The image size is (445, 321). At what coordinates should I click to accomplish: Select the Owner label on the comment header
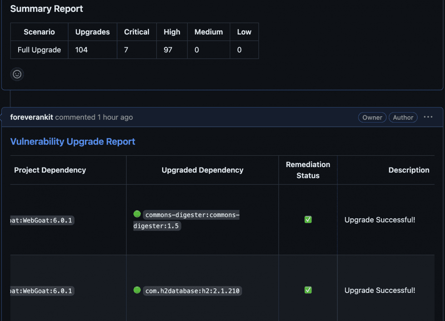click(x=372, y=117)
